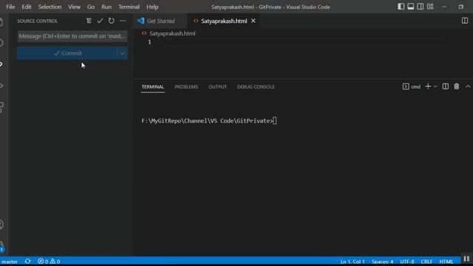473x266 pixels.
Task: Click the commit checkmark icon in Source Control header
Action: click(100, 21)
